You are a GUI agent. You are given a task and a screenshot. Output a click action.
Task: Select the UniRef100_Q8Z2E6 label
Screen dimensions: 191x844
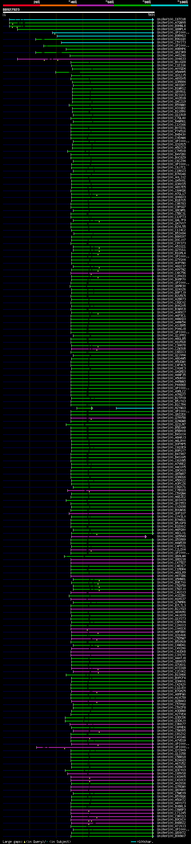[x=171, y=415]
